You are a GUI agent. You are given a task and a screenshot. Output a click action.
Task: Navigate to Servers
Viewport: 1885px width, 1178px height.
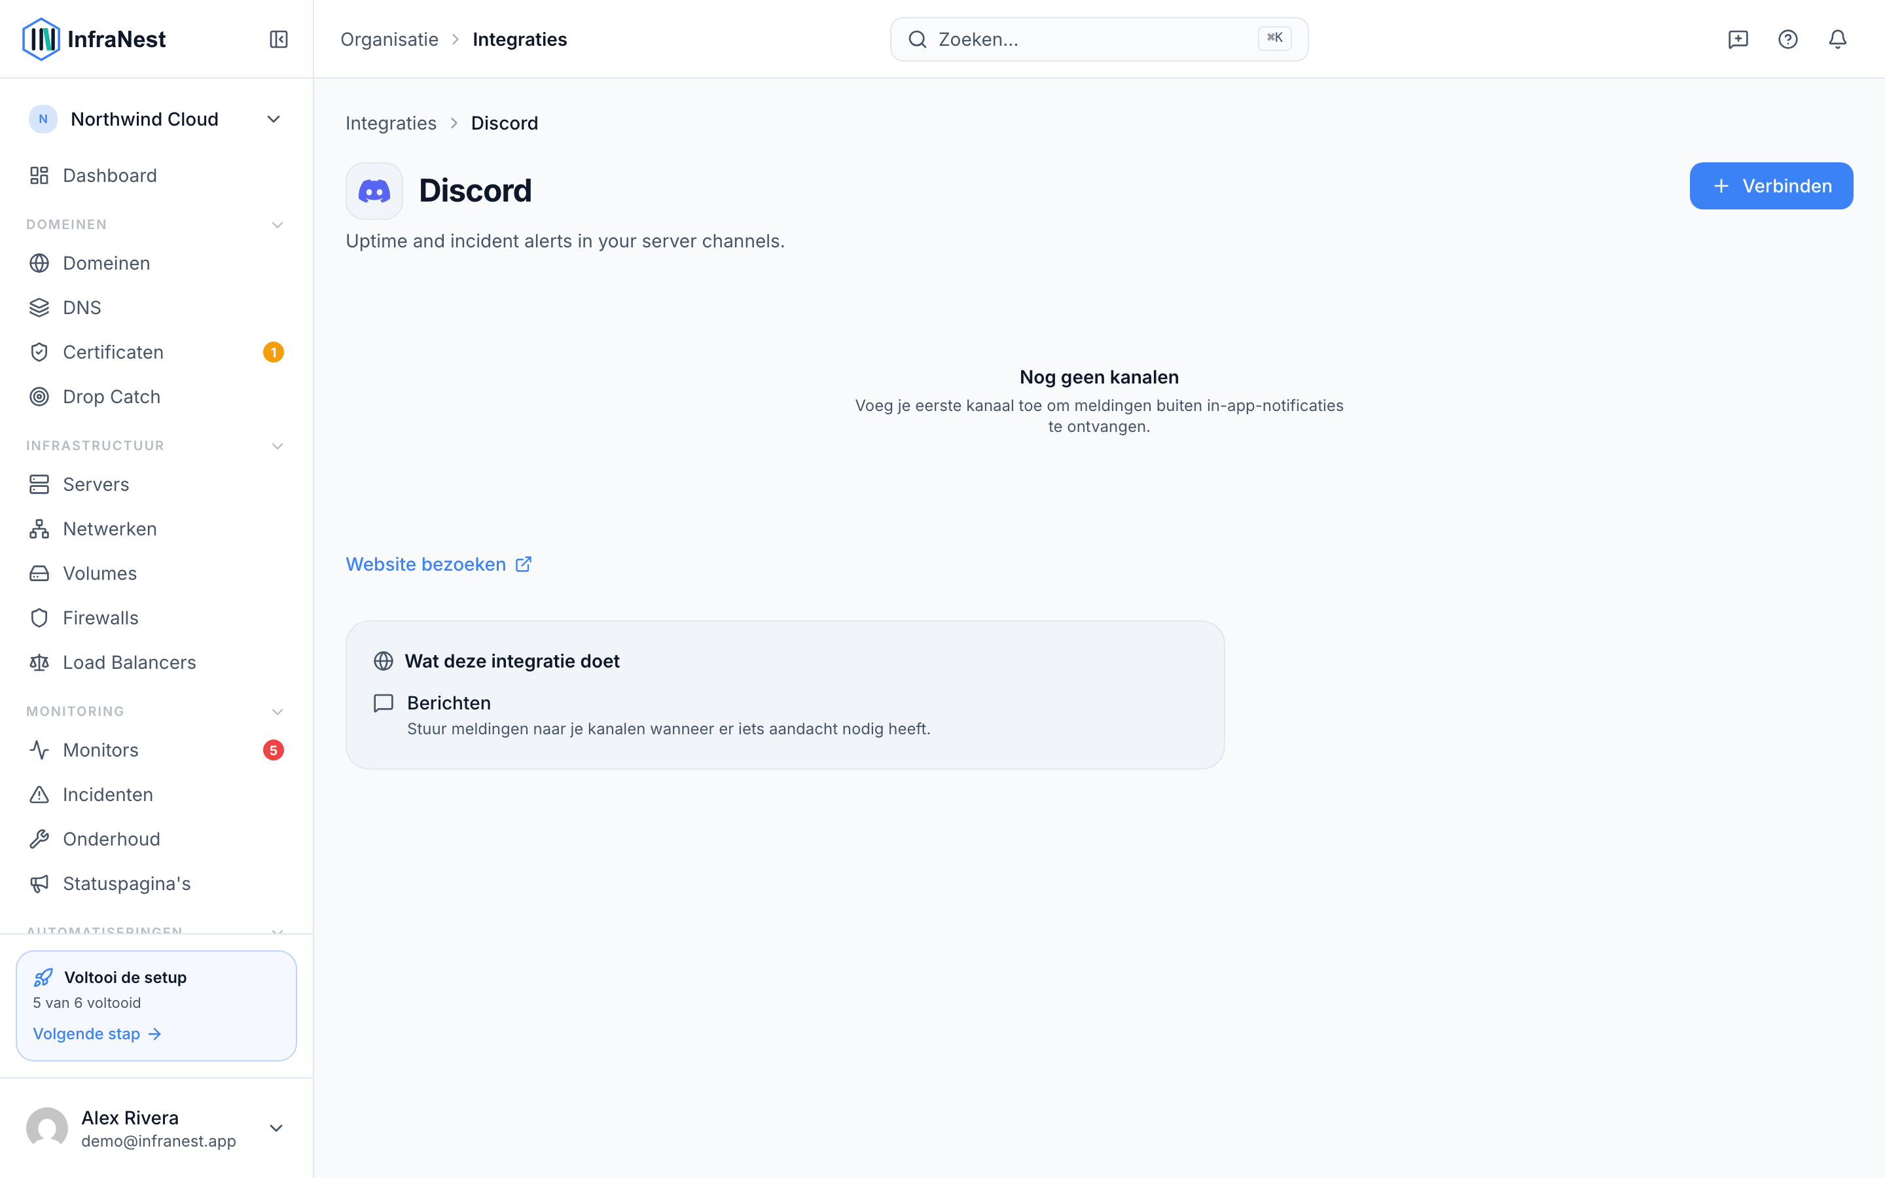pos(156,484)
